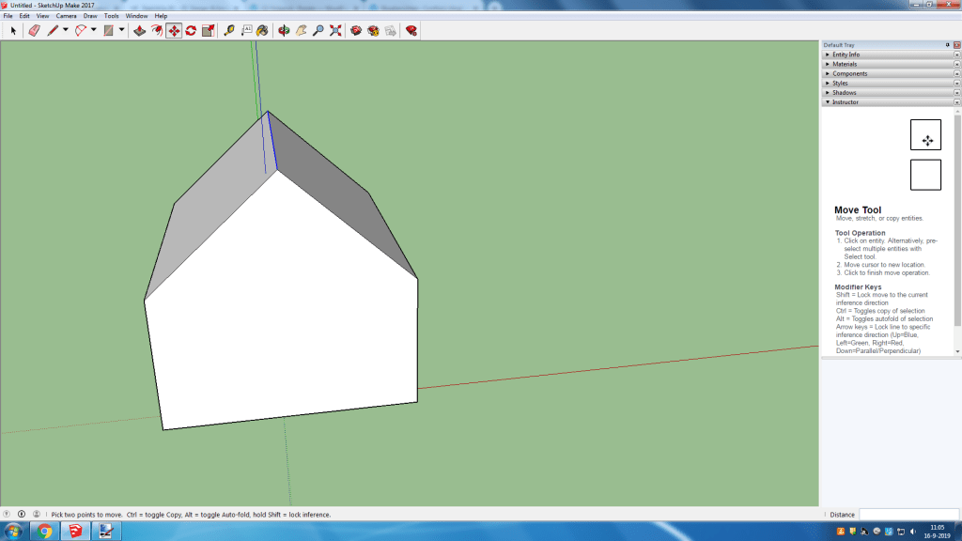Screen dimensions: 962x541
Task: Choose the Rotate tool
Action: pyautogui.click(x=191, y=30)
